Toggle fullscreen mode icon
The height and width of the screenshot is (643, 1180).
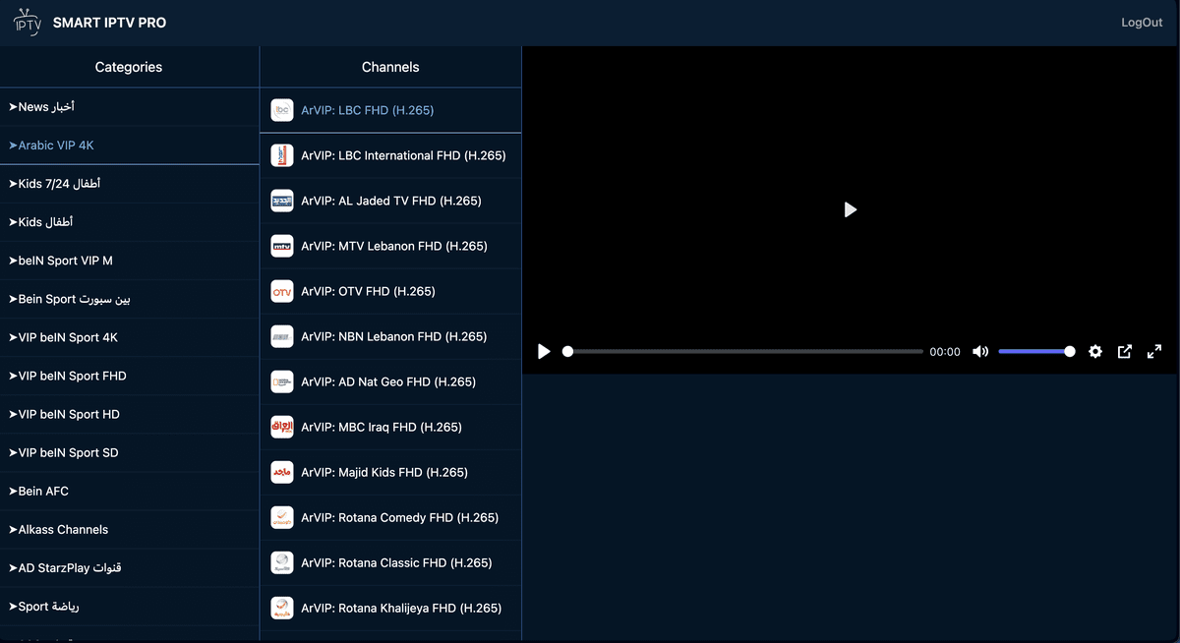click(1155, 351)
